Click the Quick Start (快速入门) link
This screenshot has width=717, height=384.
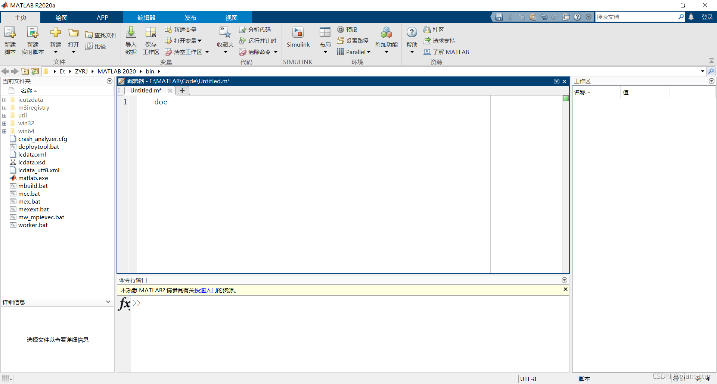[x=206, y=290]
